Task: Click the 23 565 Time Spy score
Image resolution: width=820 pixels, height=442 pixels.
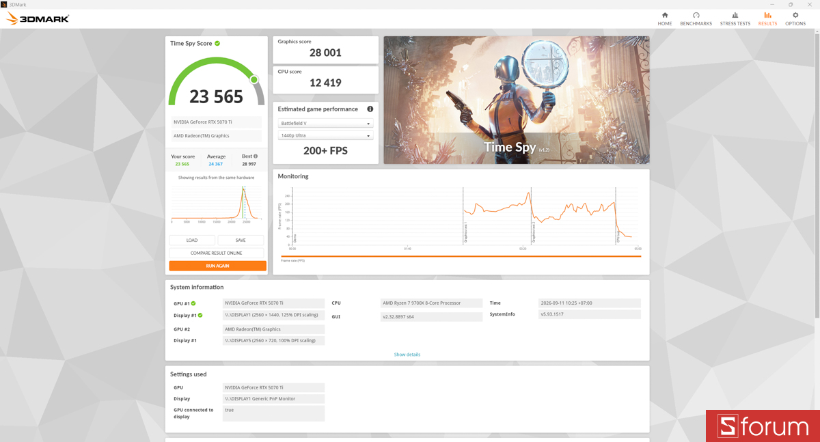Action: pyautogui.click(x=216, y=96)
